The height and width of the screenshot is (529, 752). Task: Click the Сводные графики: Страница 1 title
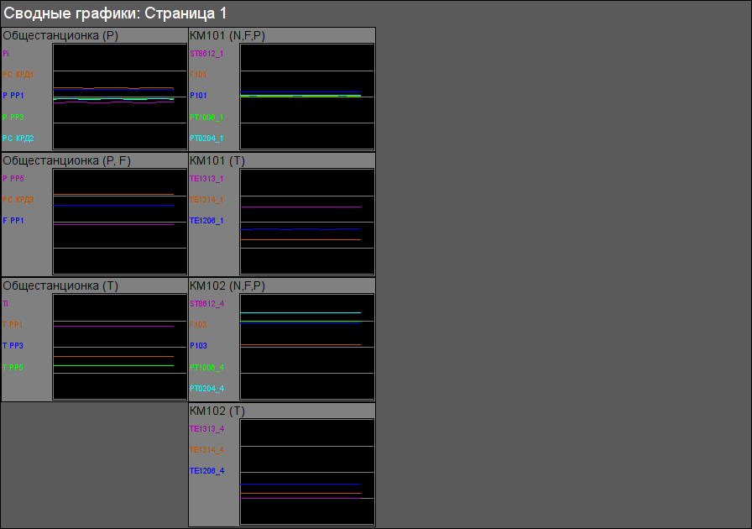tap(115, 13)
